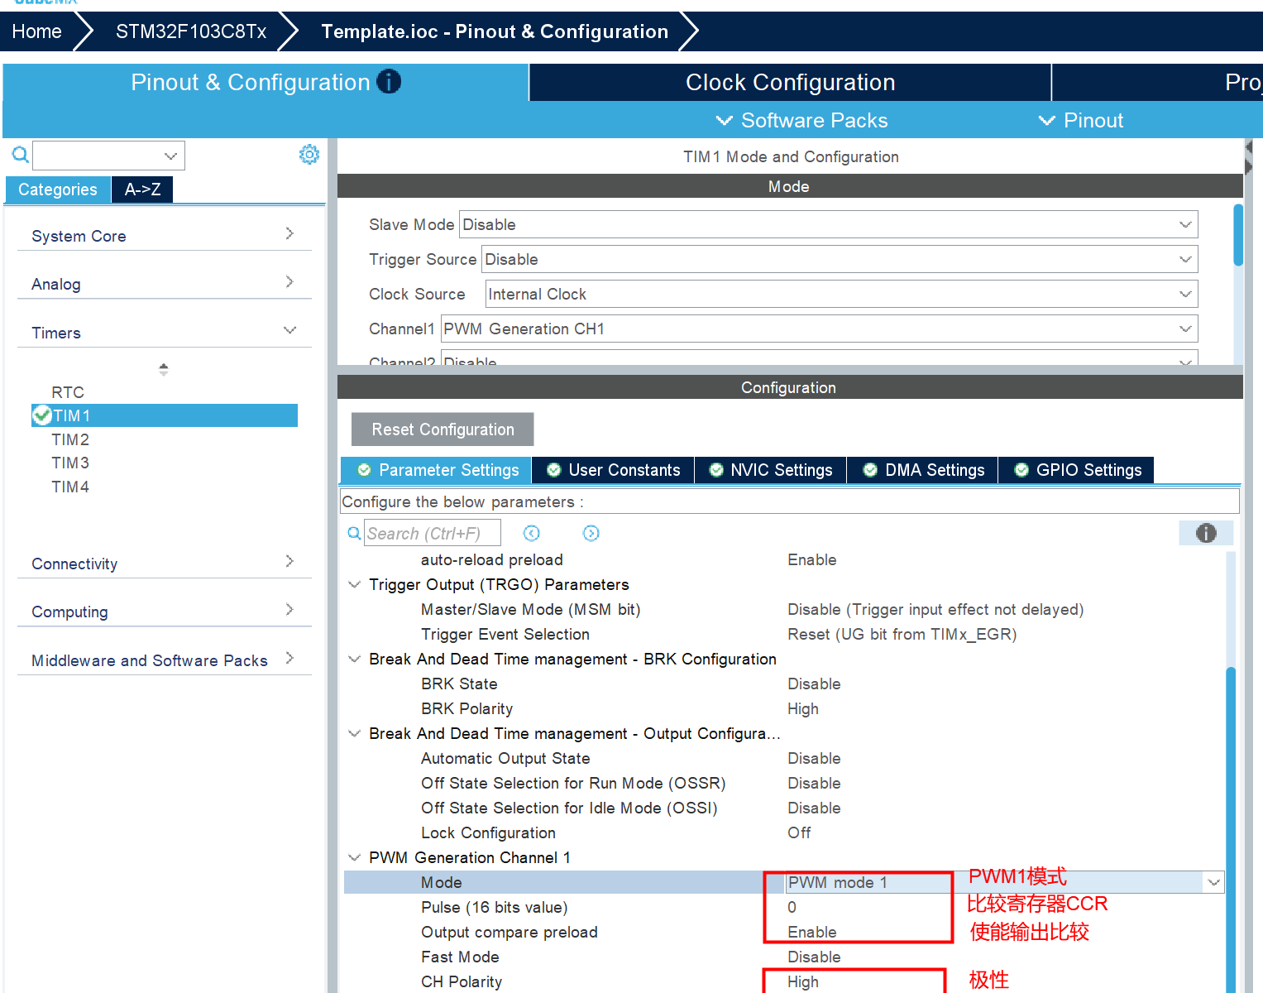Select TIM2 in the Timers list
The width and height of the screenshot is (1263, 993).
70,439
